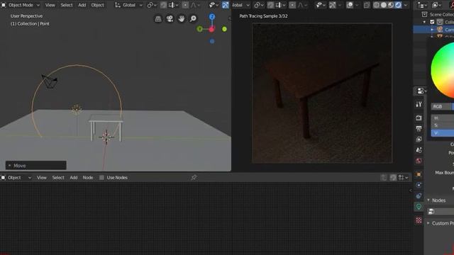Open the Object Mode dropdown in the 3D viewport
The image size is (454, 255).
point(21,5)
